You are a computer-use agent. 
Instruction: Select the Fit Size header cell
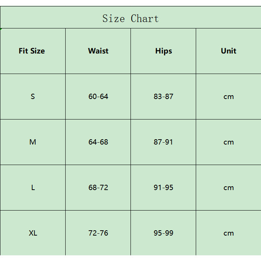coord(32,51)
